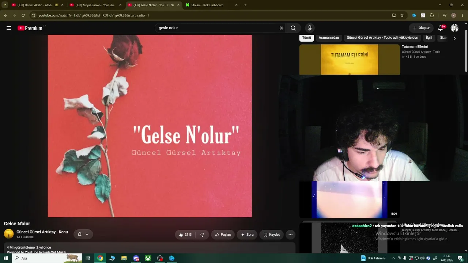Click the Soru ask button
The height and width of the screenshot is (263, 468).
[x=247, y=235]
